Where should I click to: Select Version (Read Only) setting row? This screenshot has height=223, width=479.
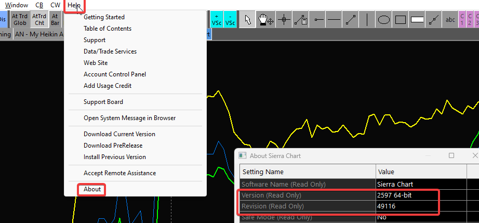308,195
